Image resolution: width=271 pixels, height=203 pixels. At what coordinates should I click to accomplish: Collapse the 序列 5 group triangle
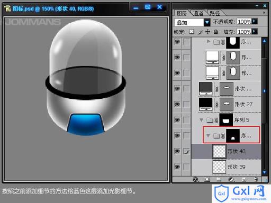pos(201,120)
